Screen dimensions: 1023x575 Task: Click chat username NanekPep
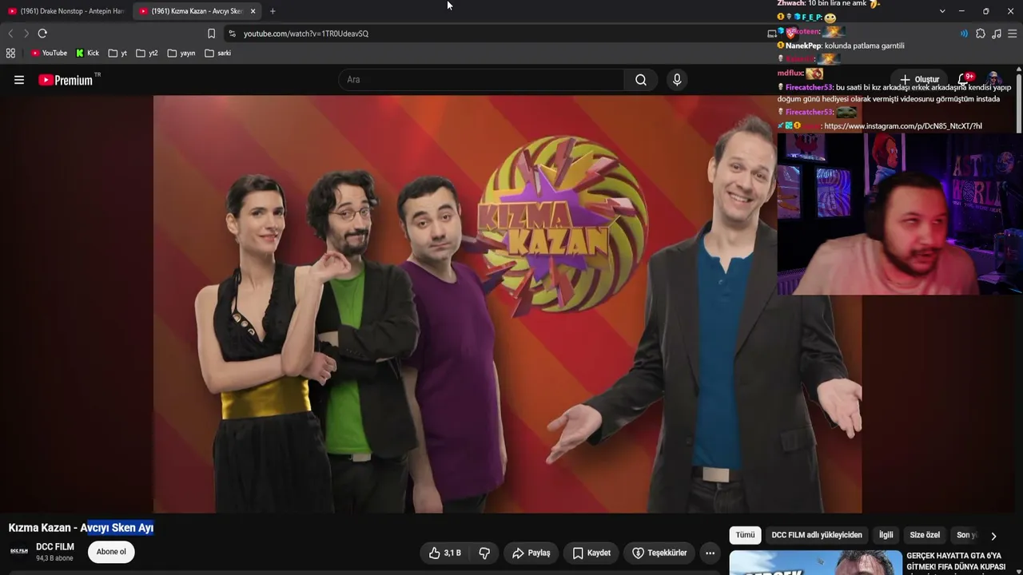coord(803,46)
